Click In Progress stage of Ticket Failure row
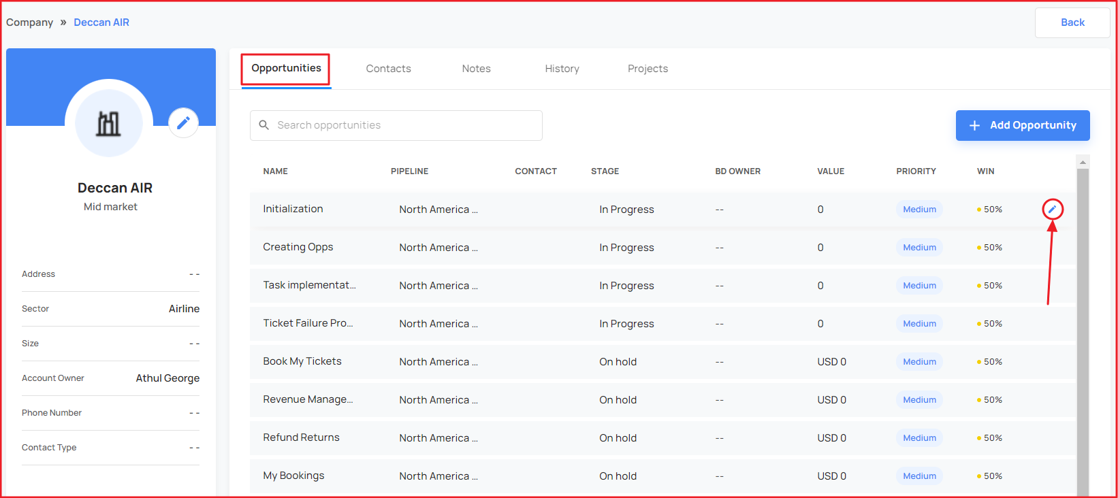This screenshot has height=498, width=1118. click(x=626, y=324)
